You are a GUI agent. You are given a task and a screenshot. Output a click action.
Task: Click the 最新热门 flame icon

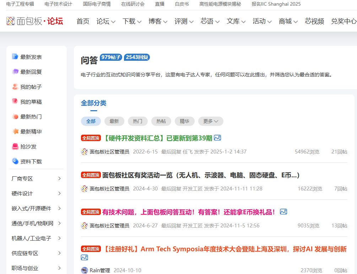15,117
